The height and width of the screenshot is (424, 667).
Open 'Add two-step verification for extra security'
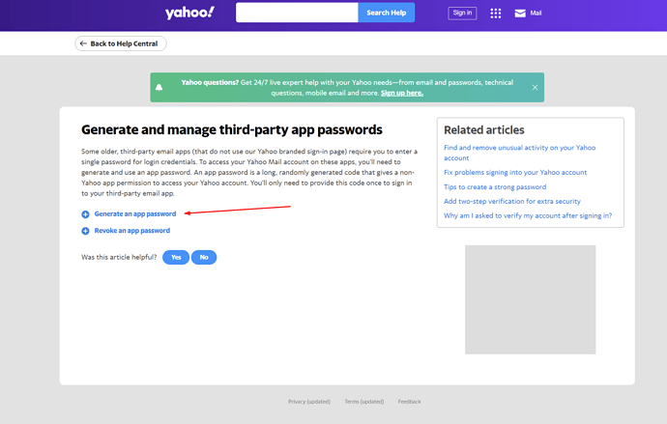point(512,202)
